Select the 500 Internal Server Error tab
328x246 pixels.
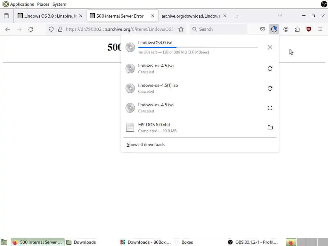[x=123, y=16]
